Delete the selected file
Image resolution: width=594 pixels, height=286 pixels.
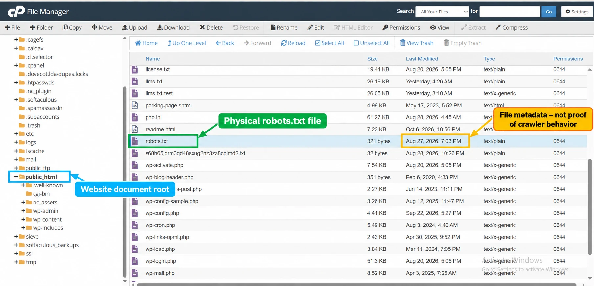pyautogui.click(x=211, y=28)
